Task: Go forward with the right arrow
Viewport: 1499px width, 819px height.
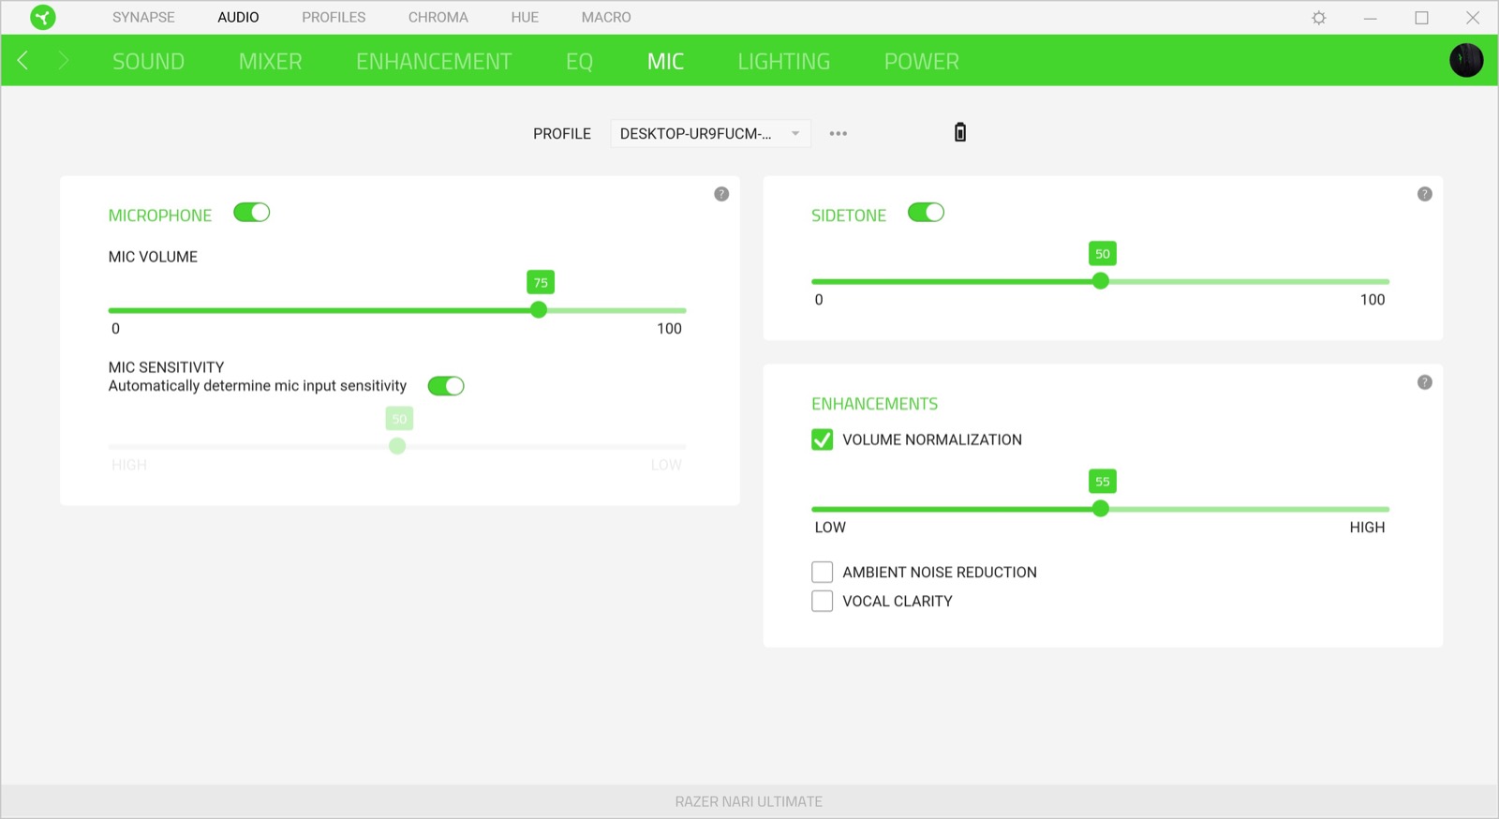Action: [64, 61]
